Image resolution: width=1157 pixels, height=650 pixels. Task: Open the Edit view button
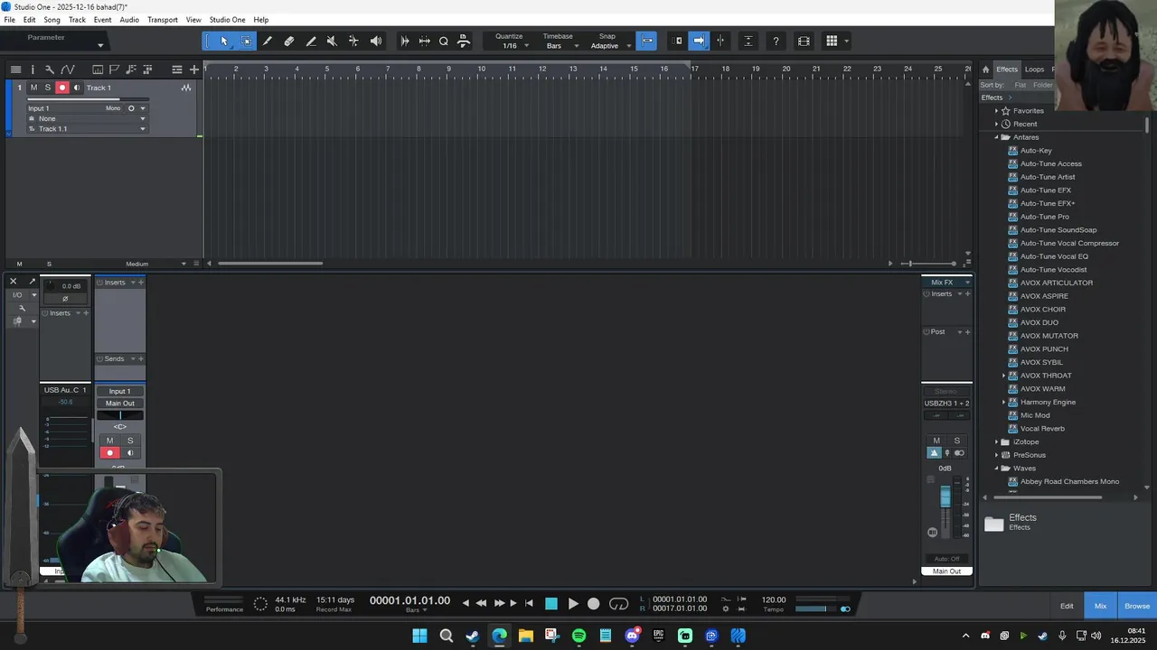click(1067, 606)
